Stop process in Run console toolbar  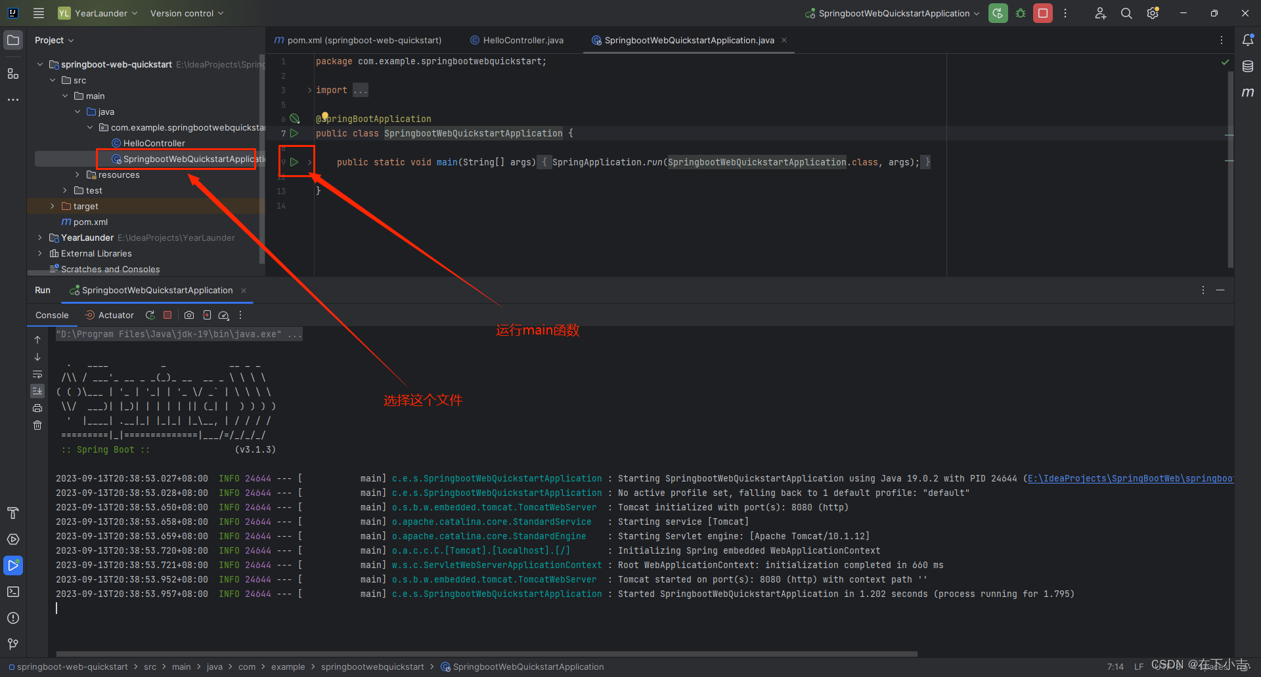click(167, 316)
